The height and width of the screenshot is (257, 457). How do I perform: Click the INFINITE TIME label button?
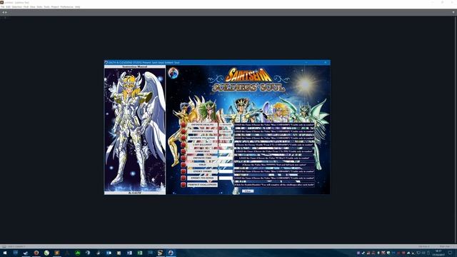pos(202,158)
